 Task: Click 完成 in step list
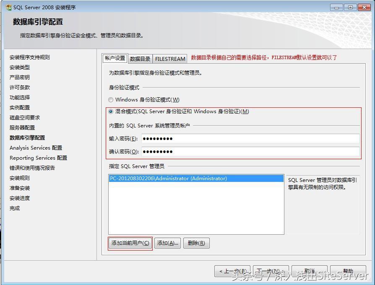pyautogui.click(x=15, y=208)
